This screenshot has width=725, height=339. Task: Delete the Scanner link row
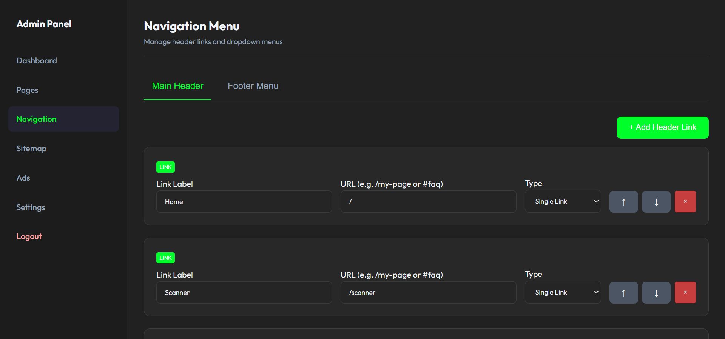coord(685,293)
